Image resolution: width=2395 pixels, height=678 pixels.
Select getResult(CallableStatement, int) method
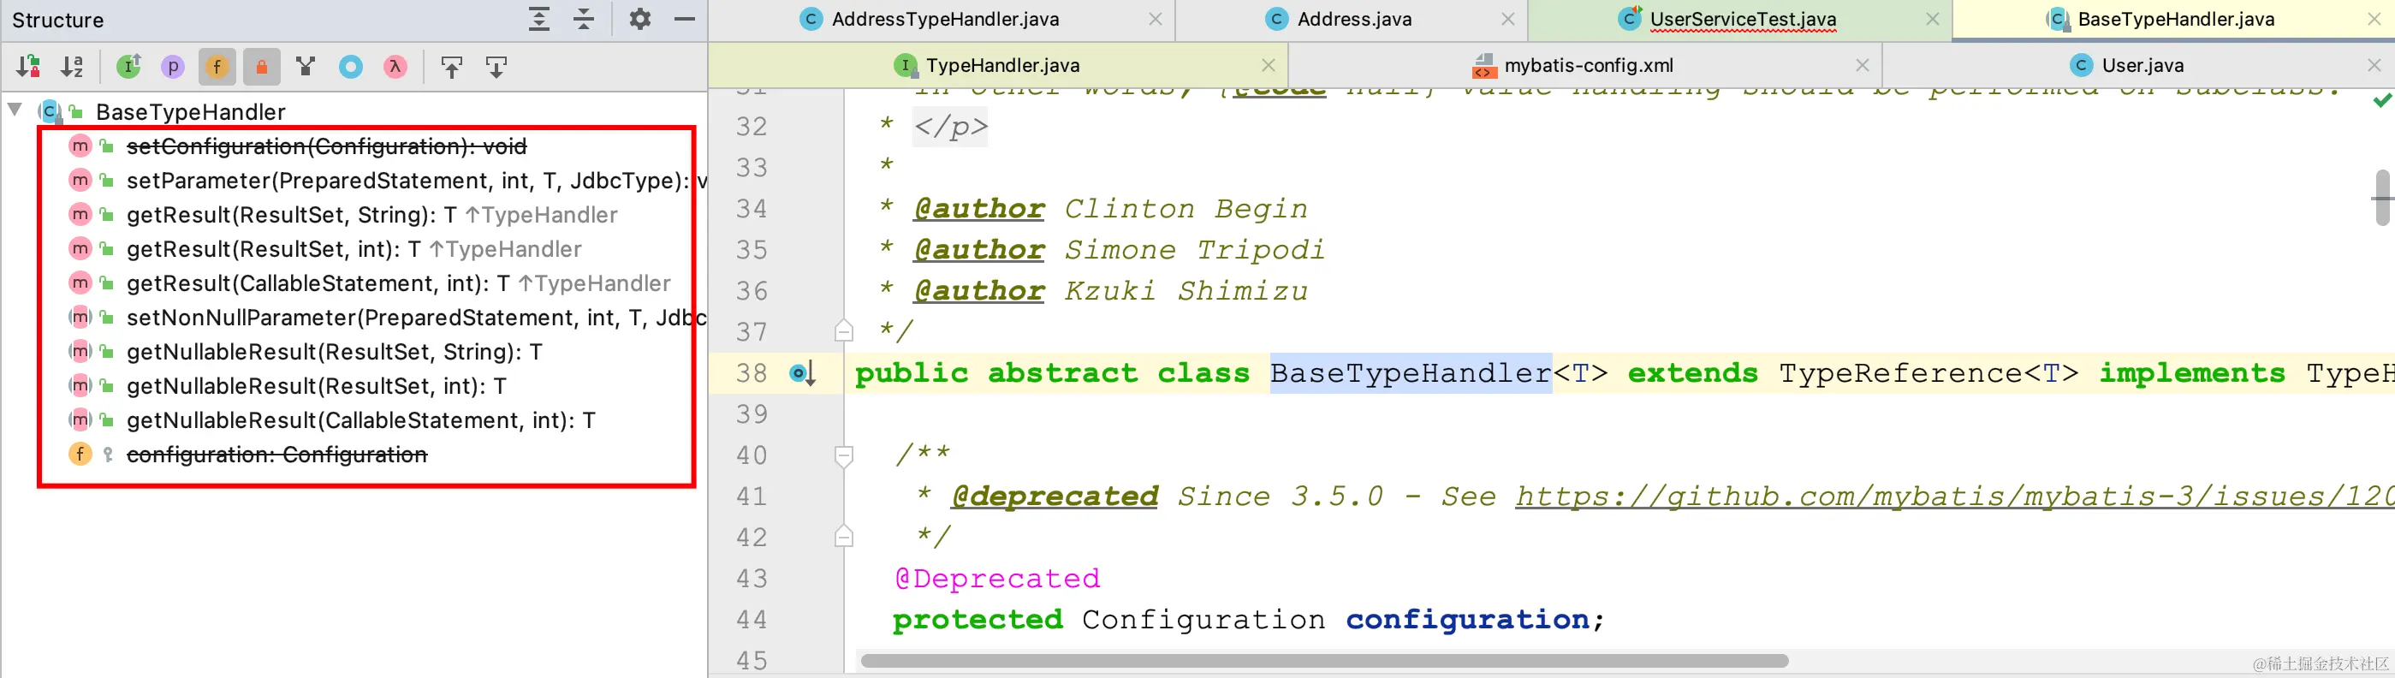tap(398, 283)
